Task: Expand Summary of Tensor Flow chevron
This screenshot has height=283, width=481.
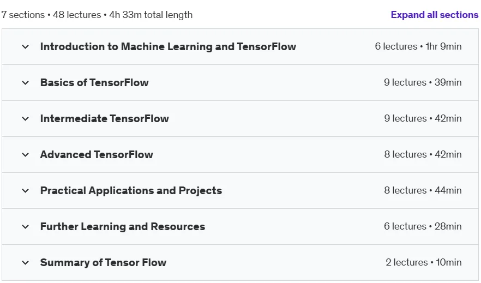Action: tap(26, 263)
